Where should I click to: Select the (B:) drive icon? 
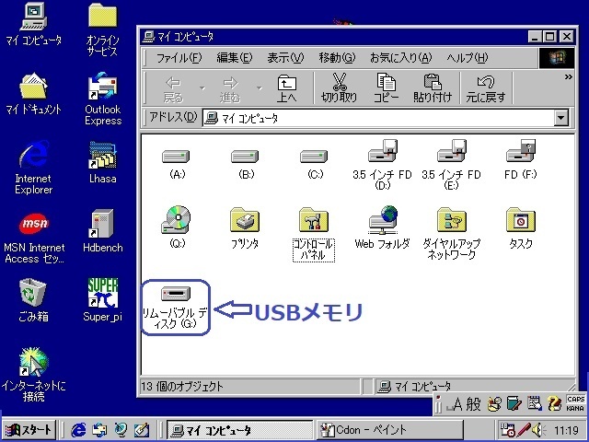tap(245, 156)
